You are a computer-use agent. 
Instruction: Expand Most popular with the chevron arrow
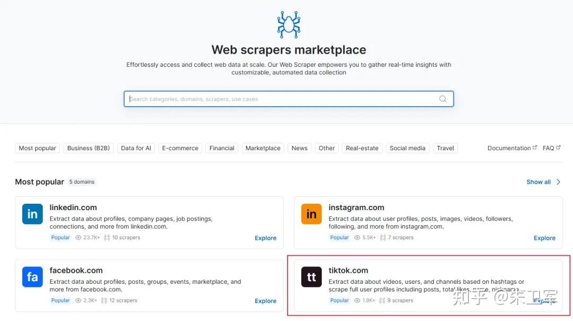(x=558, y=181)
